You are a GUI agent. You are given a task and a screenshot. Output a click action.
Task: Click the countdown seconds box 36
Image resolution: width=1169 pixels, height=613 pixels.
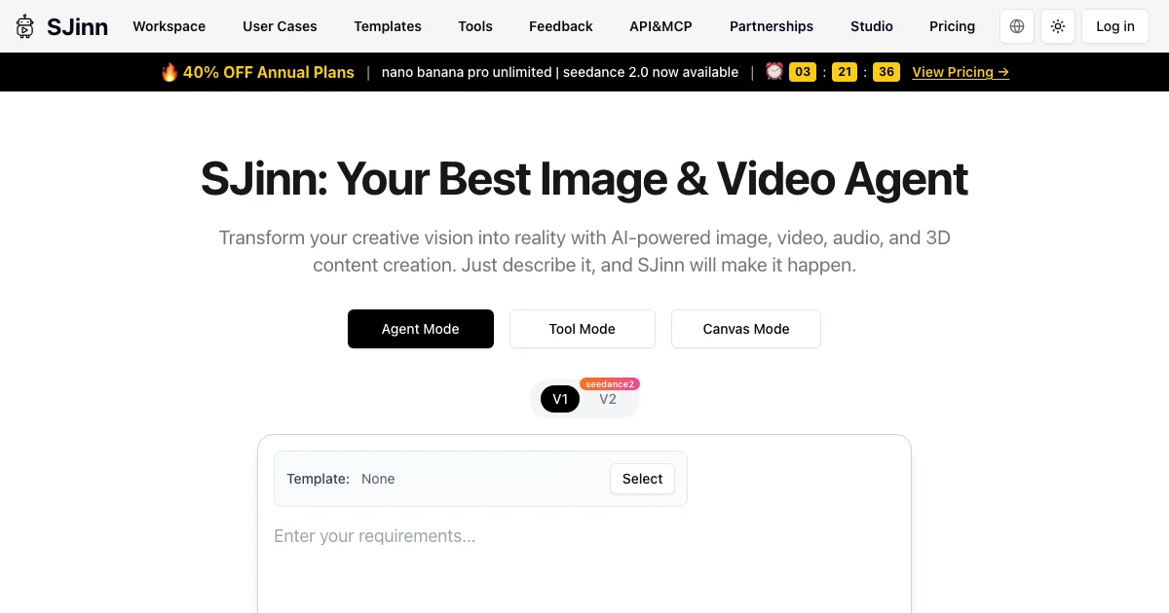point(886,72)
